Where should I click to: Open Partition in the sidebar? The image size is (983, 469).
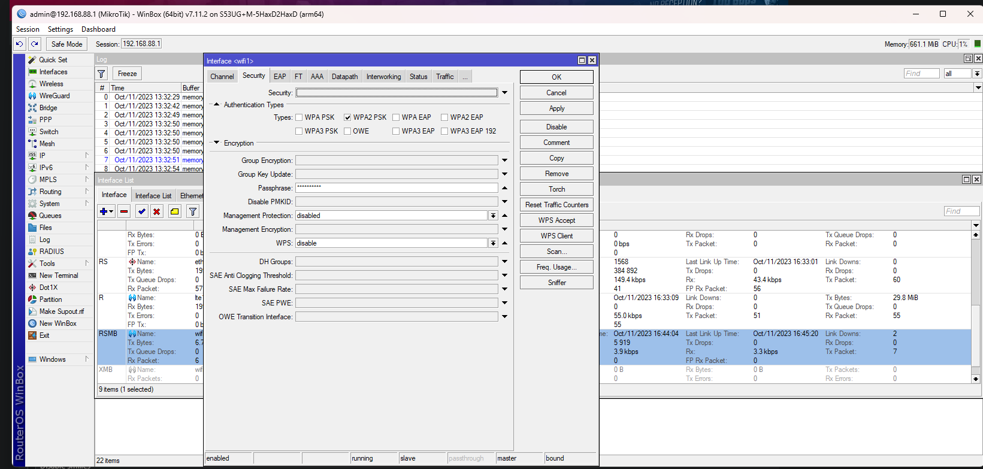tap(50, 299)
